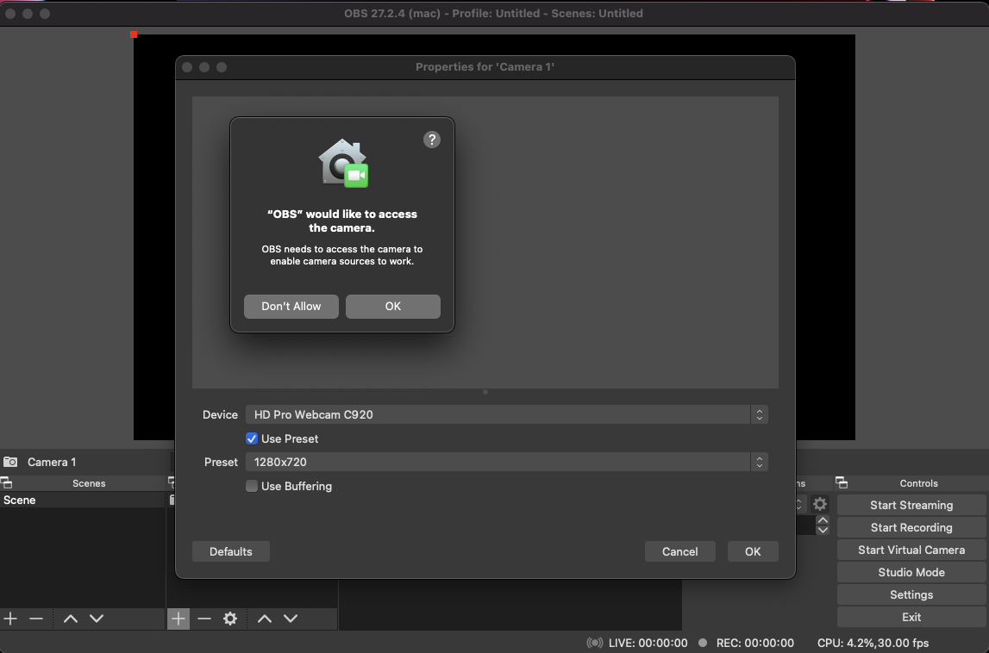Move source up with up arrow

(x=265, y=619)
